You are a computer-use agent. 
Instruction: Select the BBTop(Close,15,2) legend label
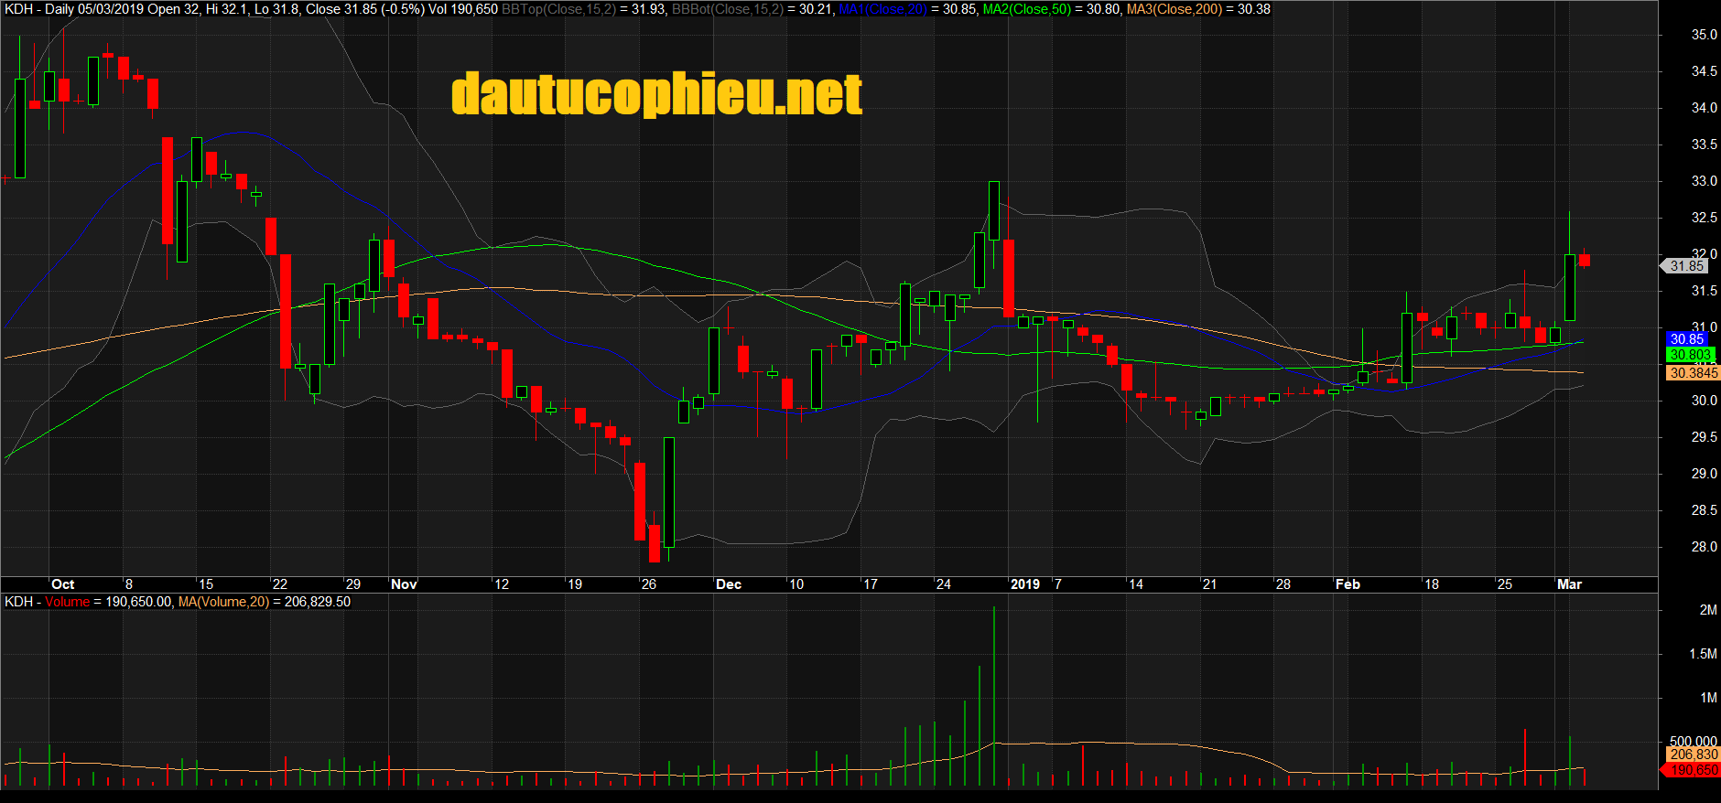coord(558,9)
